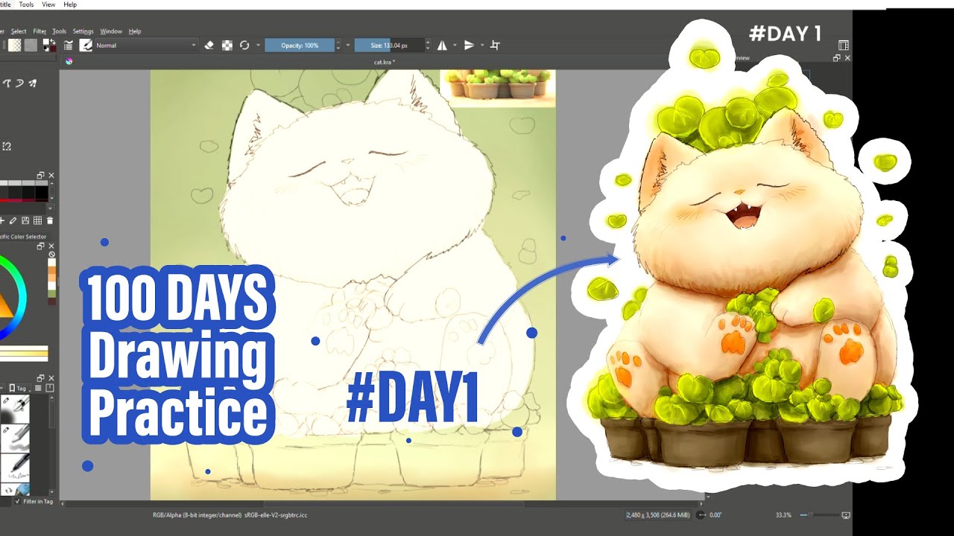Select the first brush preset thumbnail
Viewport: 954px width, 536px height.
point(16,409)
